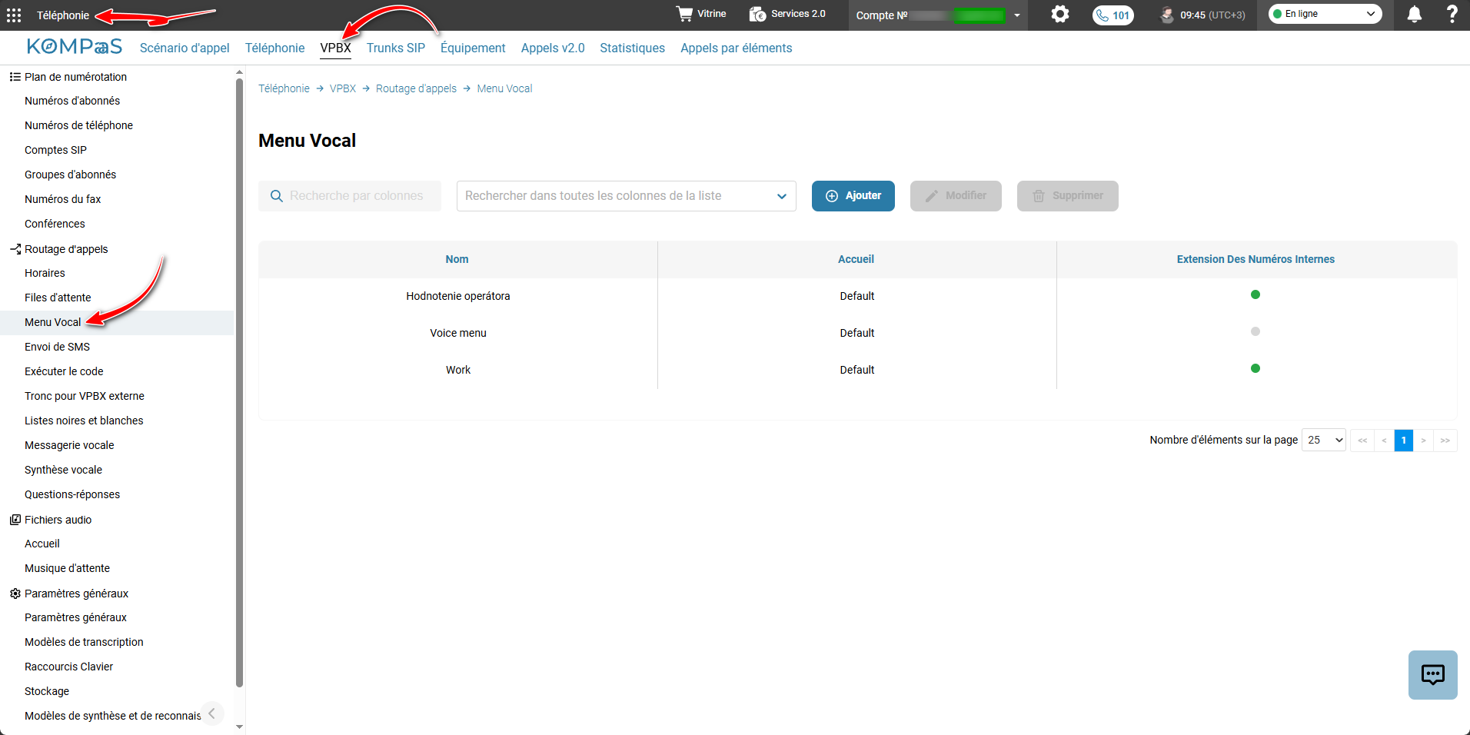The image size is (1470, 735).
Task: Open notifications bell
Action: (x=1415, y=15)
